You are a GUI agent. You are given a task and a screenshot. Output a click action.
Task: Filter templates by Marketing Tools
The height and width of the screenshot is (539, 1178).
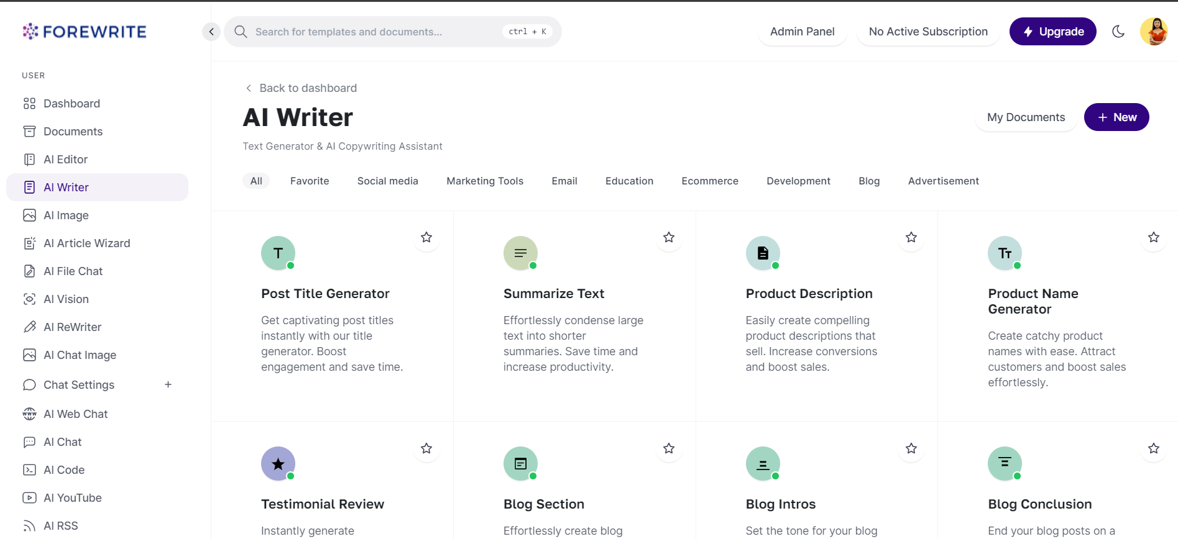(x=485, y=181)
